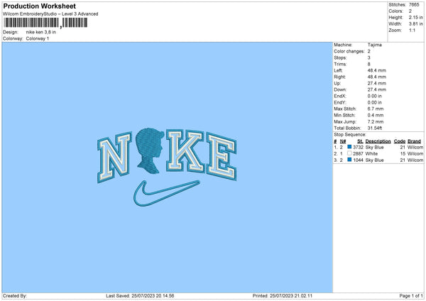Click the design name 'nike ken 3,8 in'
This screenshot has width=426, height=301.
pyautogui.click(x=40, y=32)
